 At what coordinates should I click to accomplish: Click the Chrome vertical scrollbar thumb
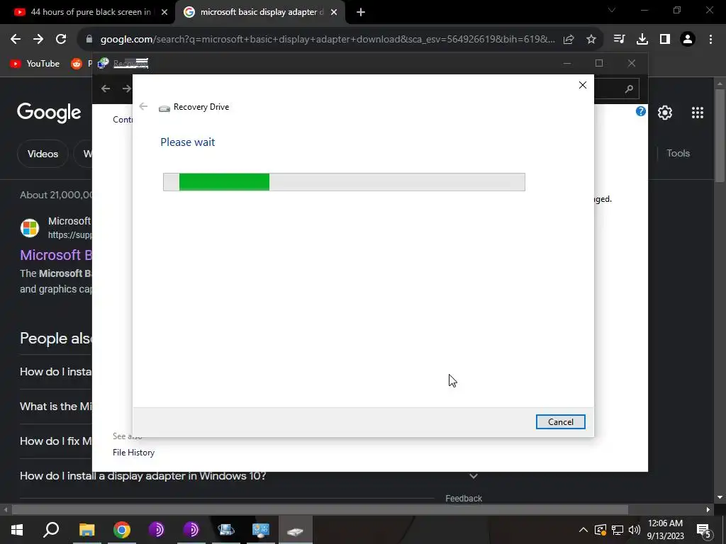point(720,136)
